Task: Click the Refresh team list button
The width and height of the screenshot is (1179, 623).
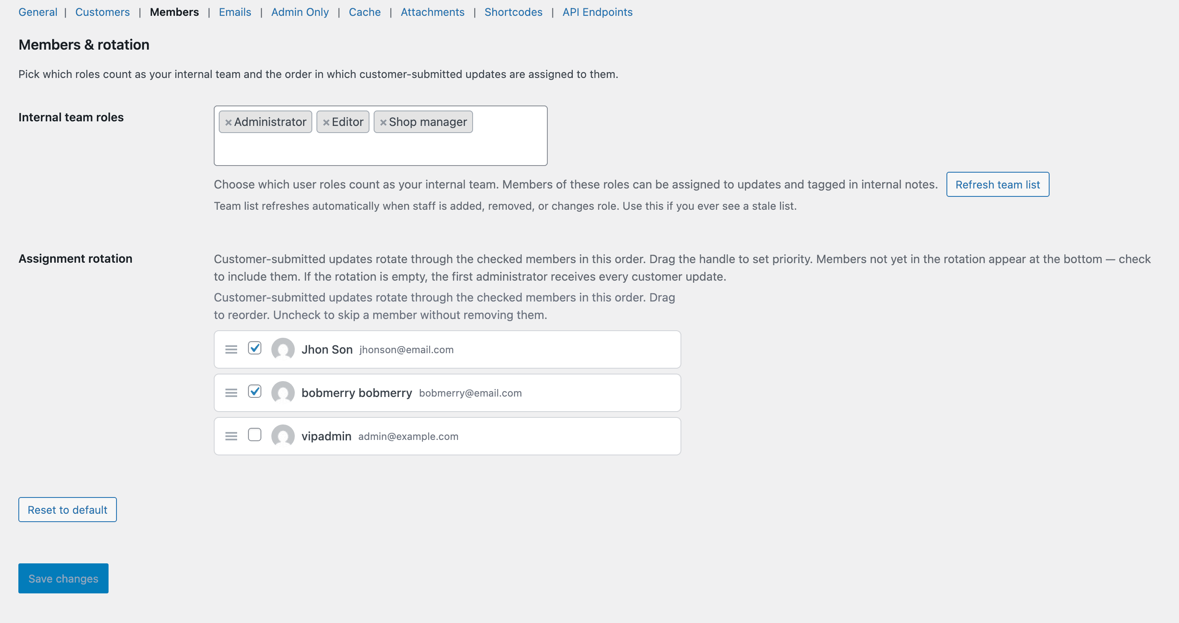Action: [998, 185]
